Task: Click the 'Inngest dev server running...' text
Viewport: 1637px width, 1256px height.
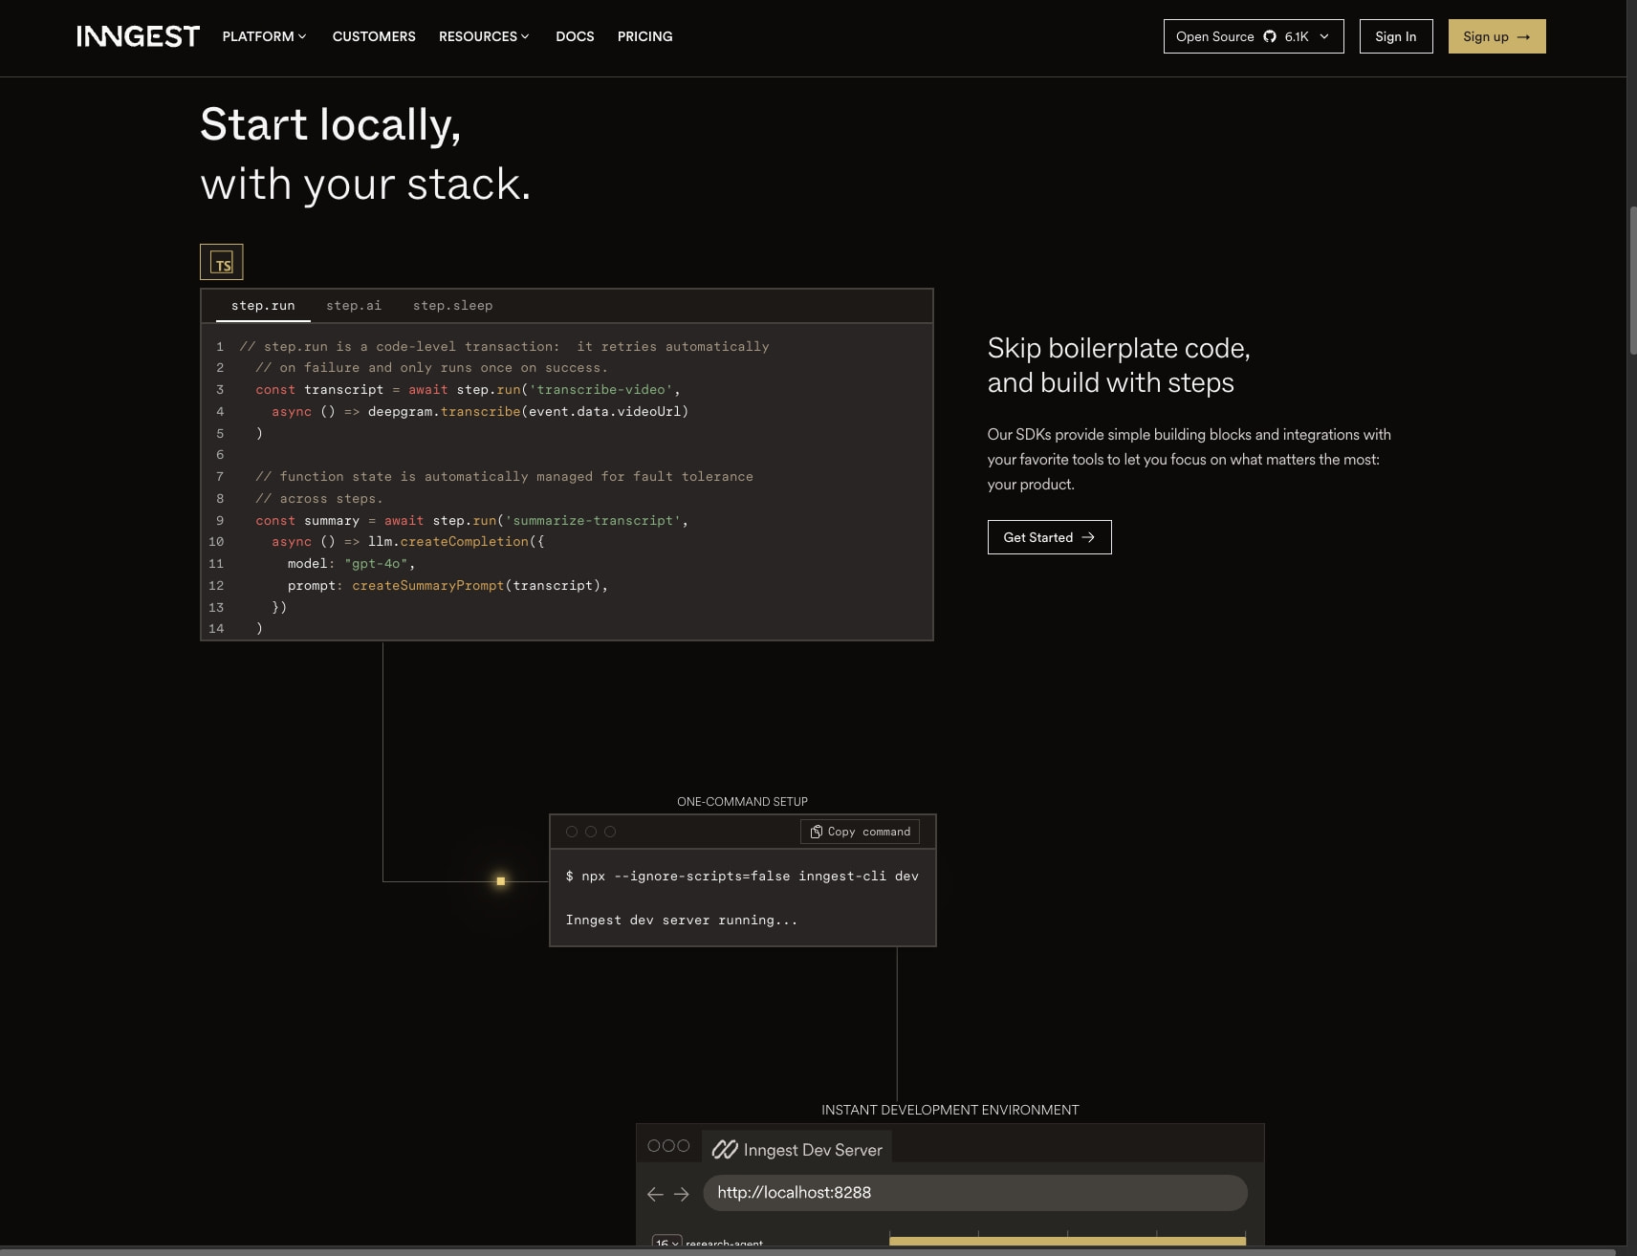Action: (x=682, y=920)
